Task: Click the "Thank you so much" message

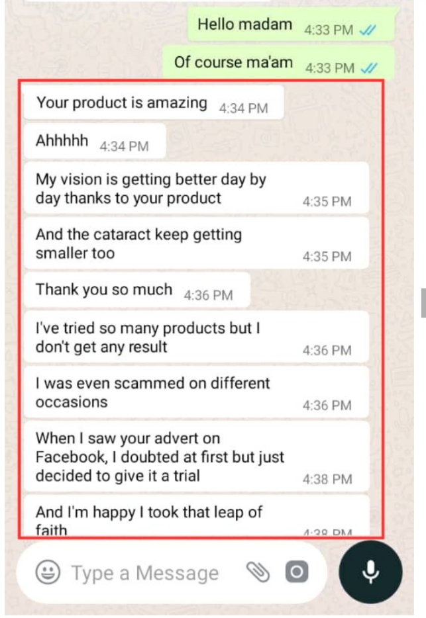Action: pyautogui.click(x=104, y=290)
